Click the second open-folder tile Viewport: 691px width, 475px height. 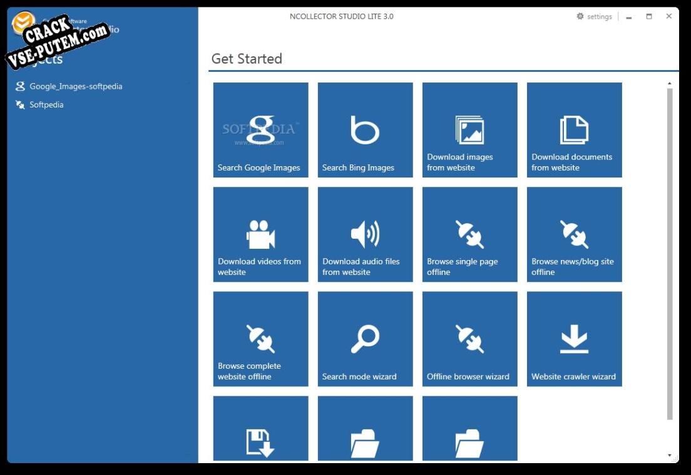click(x=470, y=428)
